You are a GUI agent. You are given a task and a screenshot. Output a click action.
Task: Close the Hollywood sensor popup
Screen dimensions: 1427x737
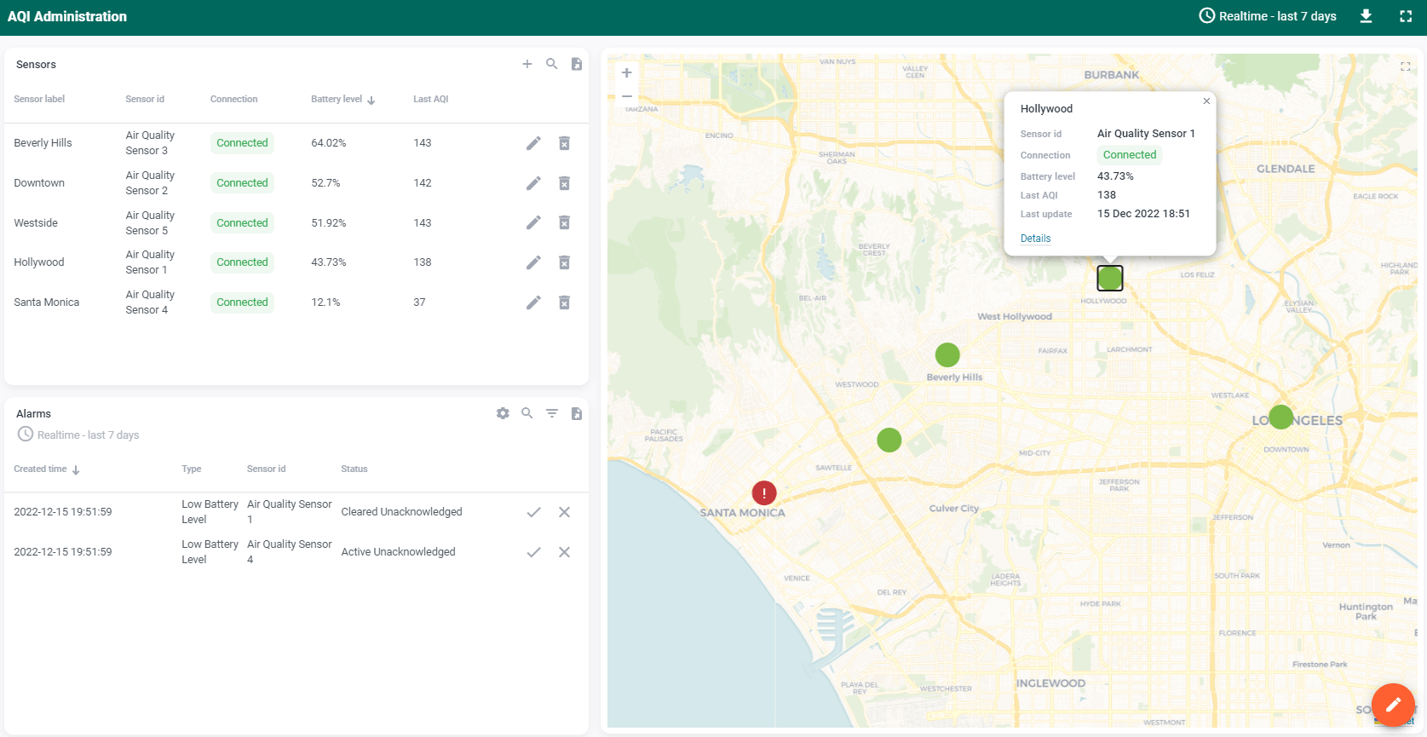click(1206, 101)
